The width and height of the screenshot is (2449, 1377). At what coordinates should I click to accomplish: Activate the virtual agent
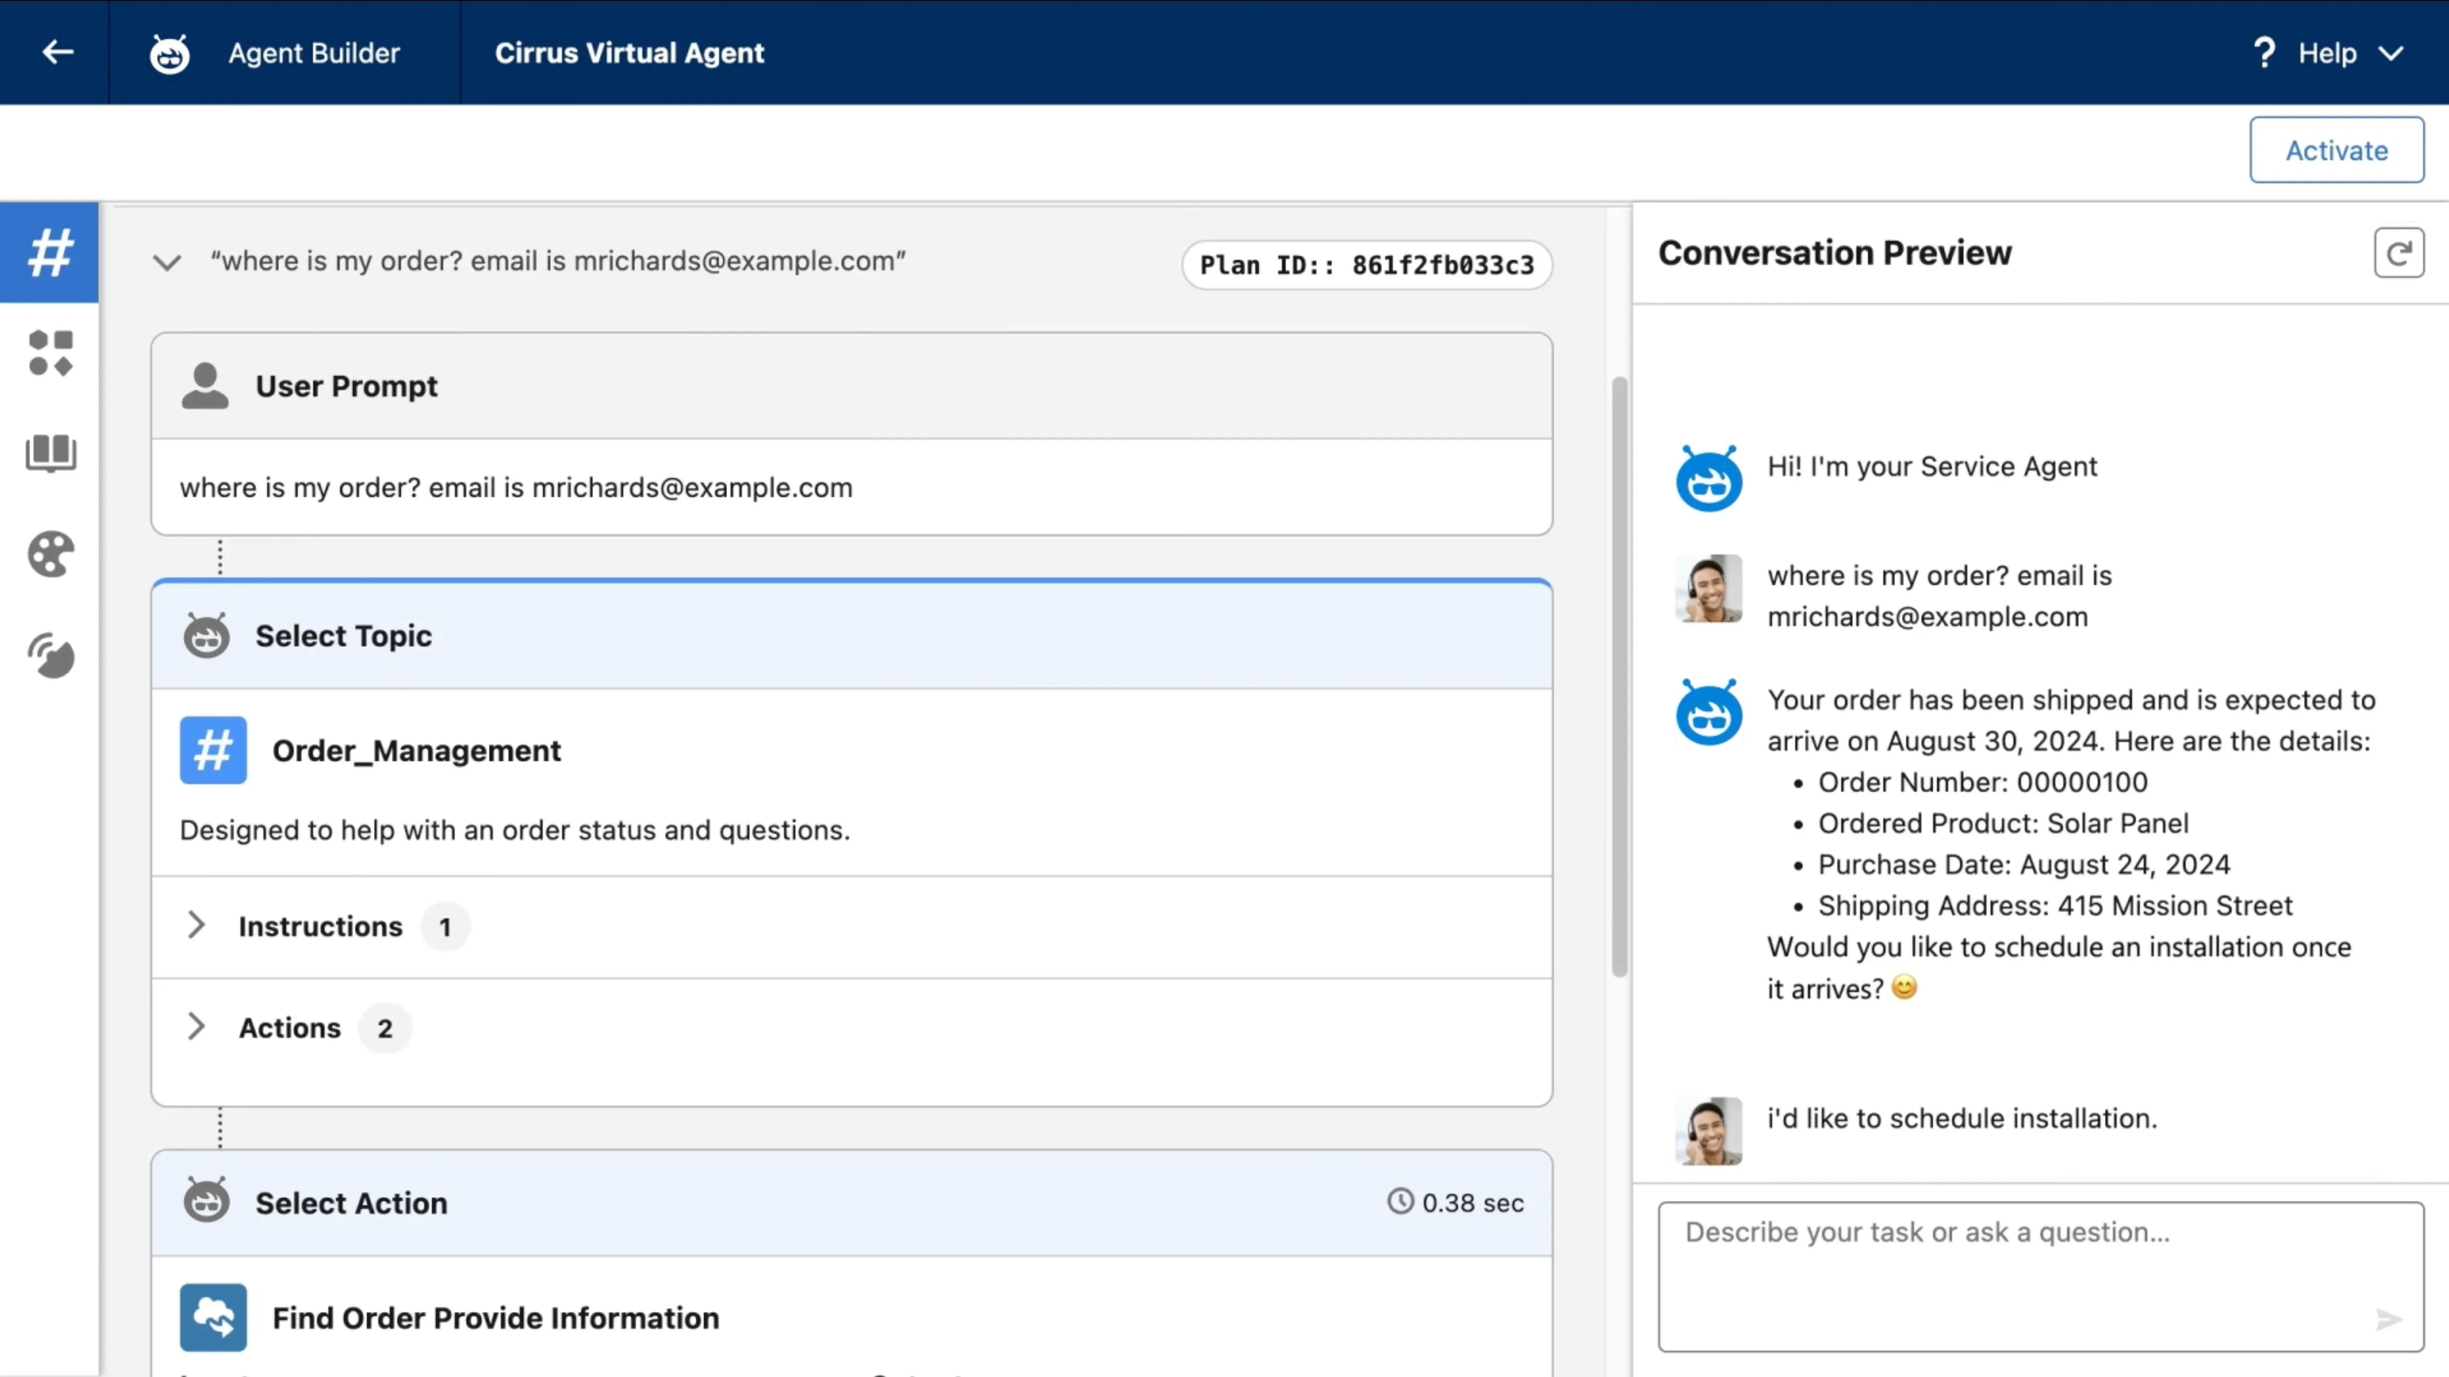click(2336, 149)
